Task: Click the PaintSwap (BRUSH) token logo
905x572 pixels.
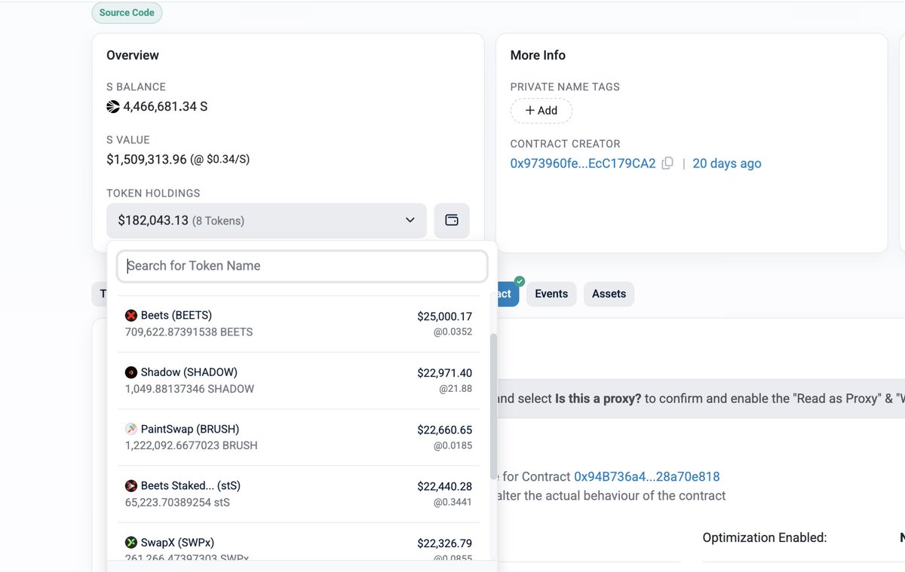Action: click(131, 429)
